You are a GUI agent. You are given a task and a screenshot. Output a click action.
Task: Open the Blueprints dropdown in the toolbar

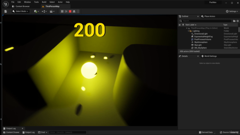click(44, 11)
